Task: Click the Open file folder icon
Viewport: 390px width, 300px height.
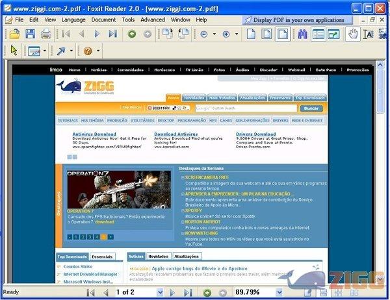Action: tap(14, 34)
